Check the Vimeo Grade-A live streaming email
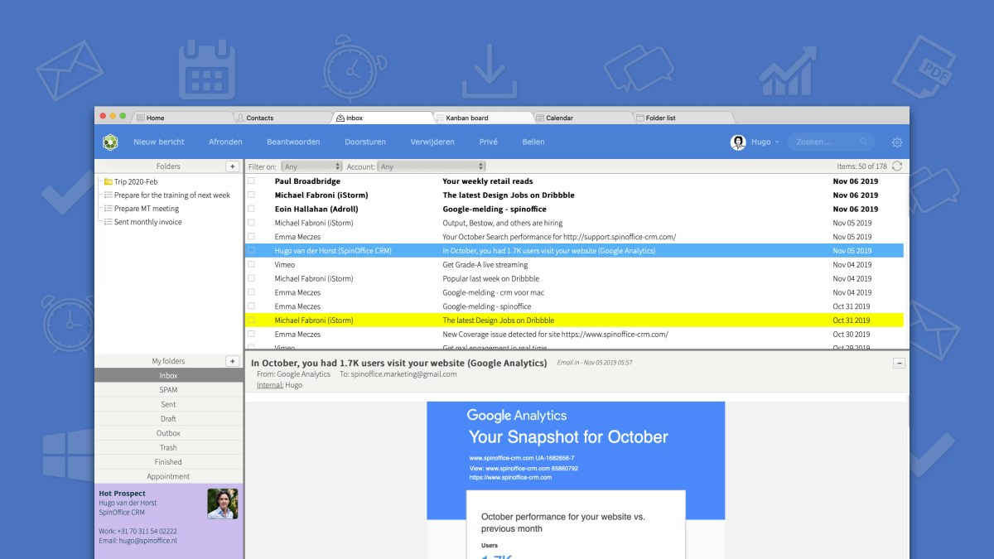Viewport: 994px width, 559px height. [x=251, y=265]
